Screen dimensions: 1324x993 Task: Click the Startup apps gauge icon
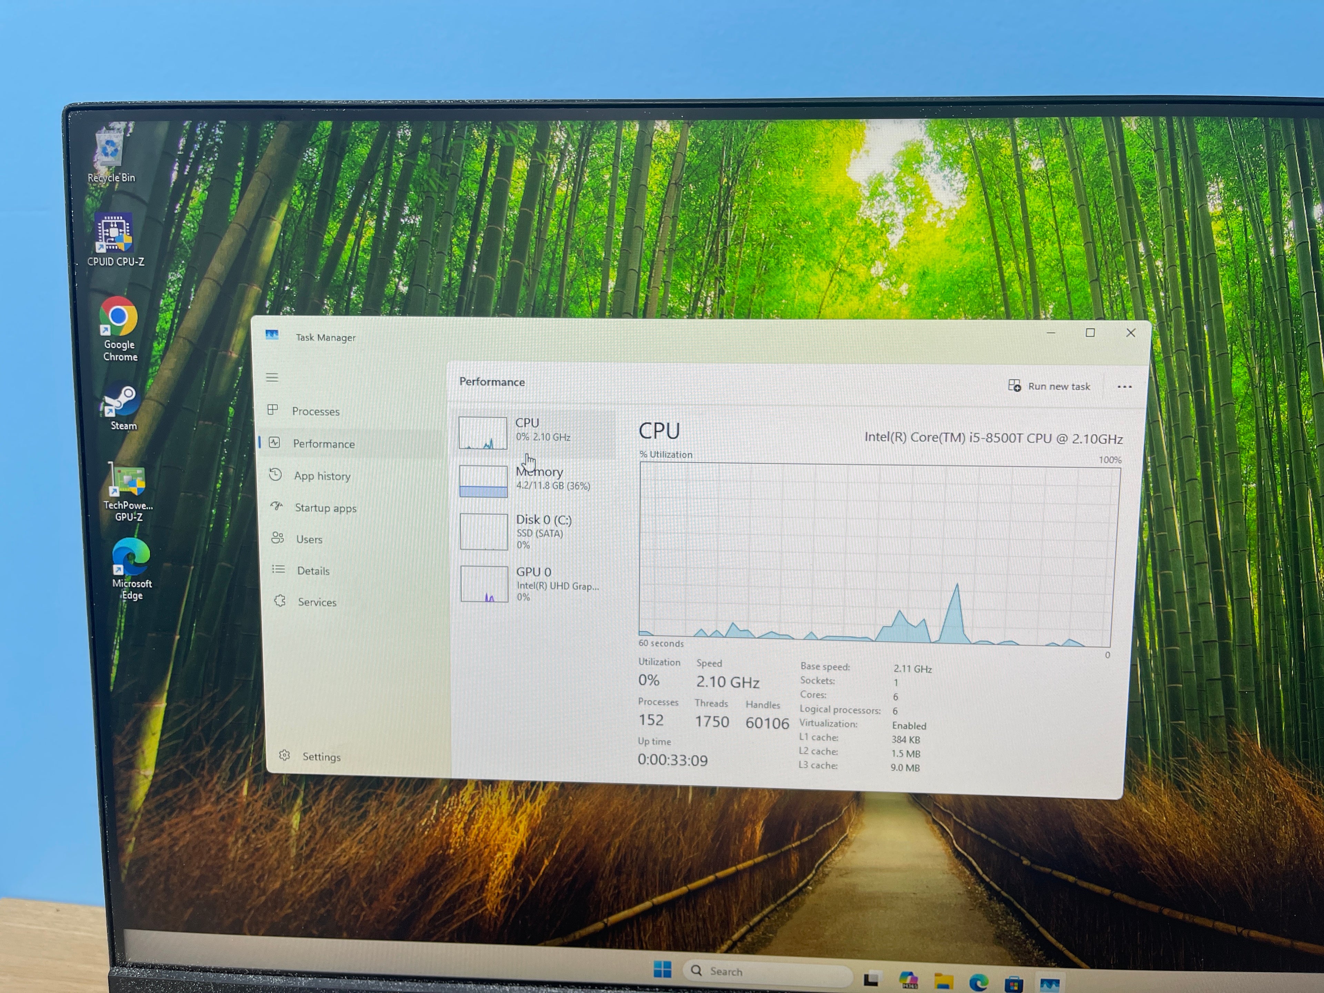tap(277, 506)
